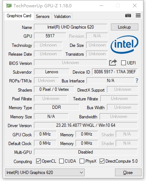Click the BIOS export share icon
This screenshot has height=181, width=146.
coord(113,63)
